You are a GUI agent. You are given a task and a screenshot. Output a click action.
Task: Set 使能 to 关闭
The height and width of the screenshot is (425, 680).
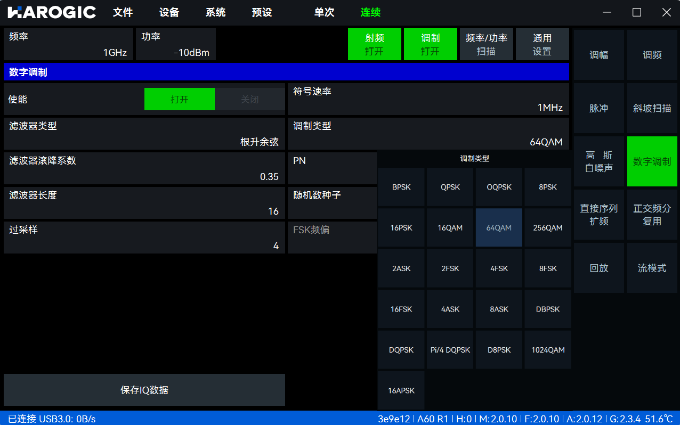[249, 100]
